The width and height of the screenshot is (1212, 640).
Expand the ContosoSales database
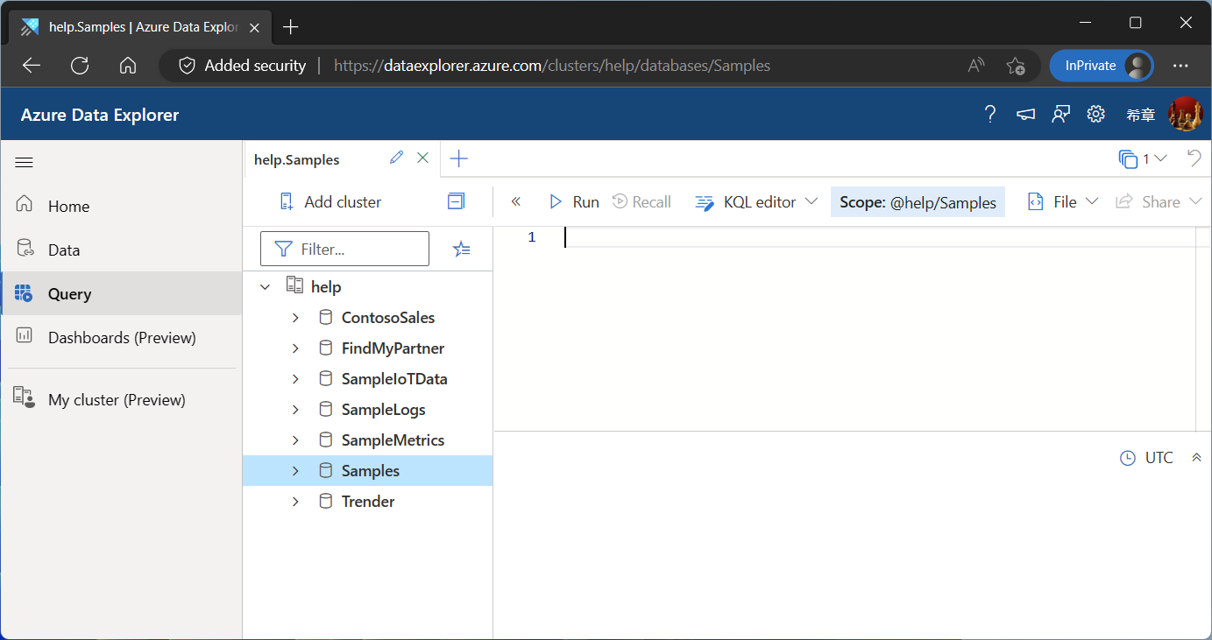(295, 318)
